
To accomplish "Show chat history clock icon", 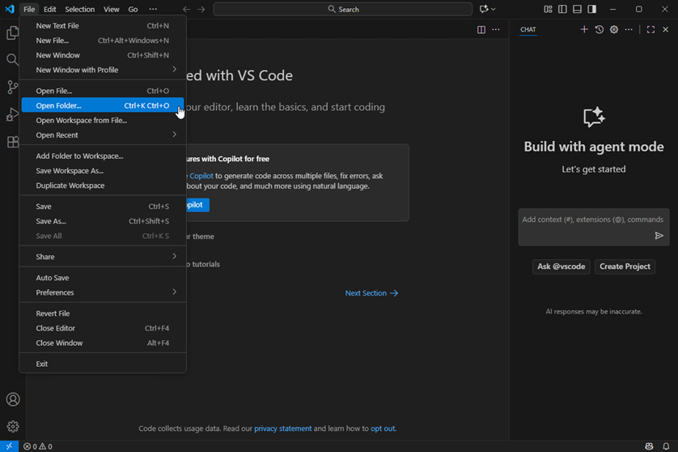I will coord(599,29).
